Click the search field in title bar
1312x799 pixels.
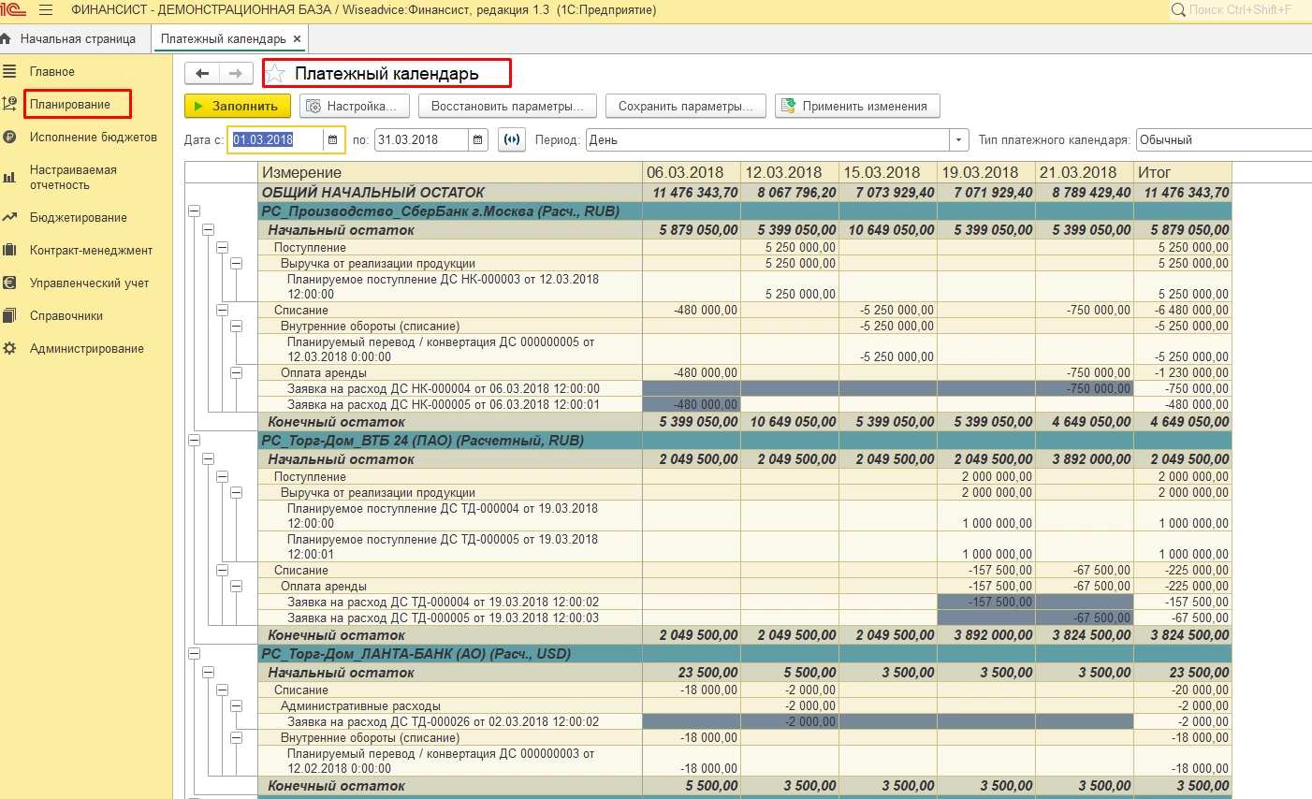pos(1240,10)
